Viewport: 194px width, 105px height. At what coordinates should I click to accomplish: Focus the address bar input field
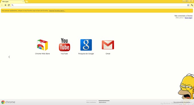coord(100,5)
